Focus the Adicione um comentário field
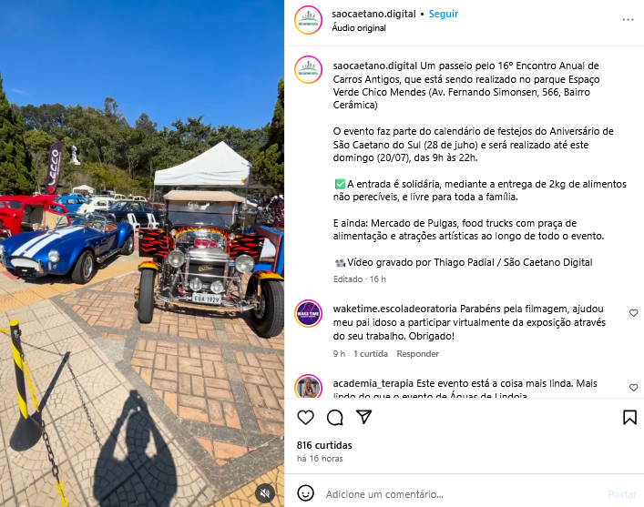Screen dimensions: 644x507 pos(462,494)
